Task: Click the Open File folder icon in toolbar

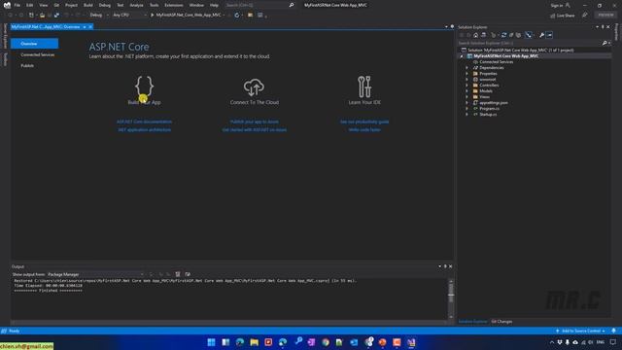Action: 42,16
